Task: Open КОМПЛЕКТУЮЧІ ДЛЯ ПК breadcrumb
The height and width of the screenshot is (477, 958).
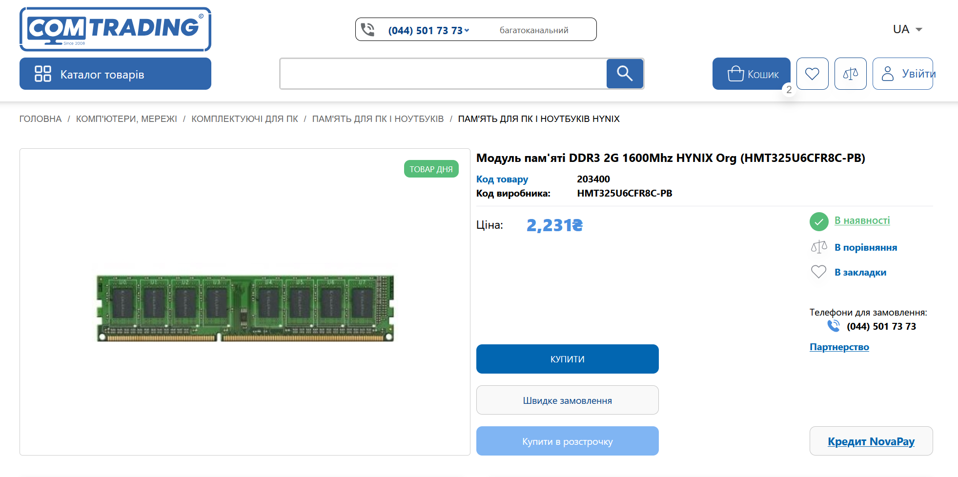Action: pyautogui.click(x=245, y=119)
